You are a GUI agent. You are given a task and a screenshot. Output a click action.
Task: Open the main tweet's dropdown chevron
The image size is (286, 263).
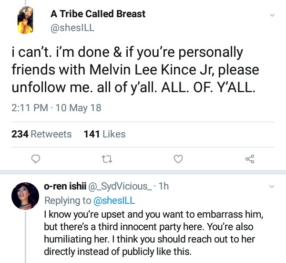[272, 15]
